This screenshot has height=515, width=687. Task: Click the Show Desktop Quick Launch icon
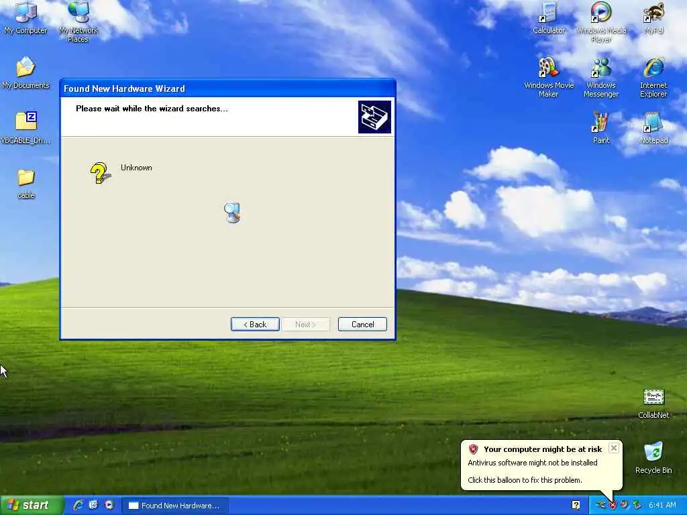(94, 505)
